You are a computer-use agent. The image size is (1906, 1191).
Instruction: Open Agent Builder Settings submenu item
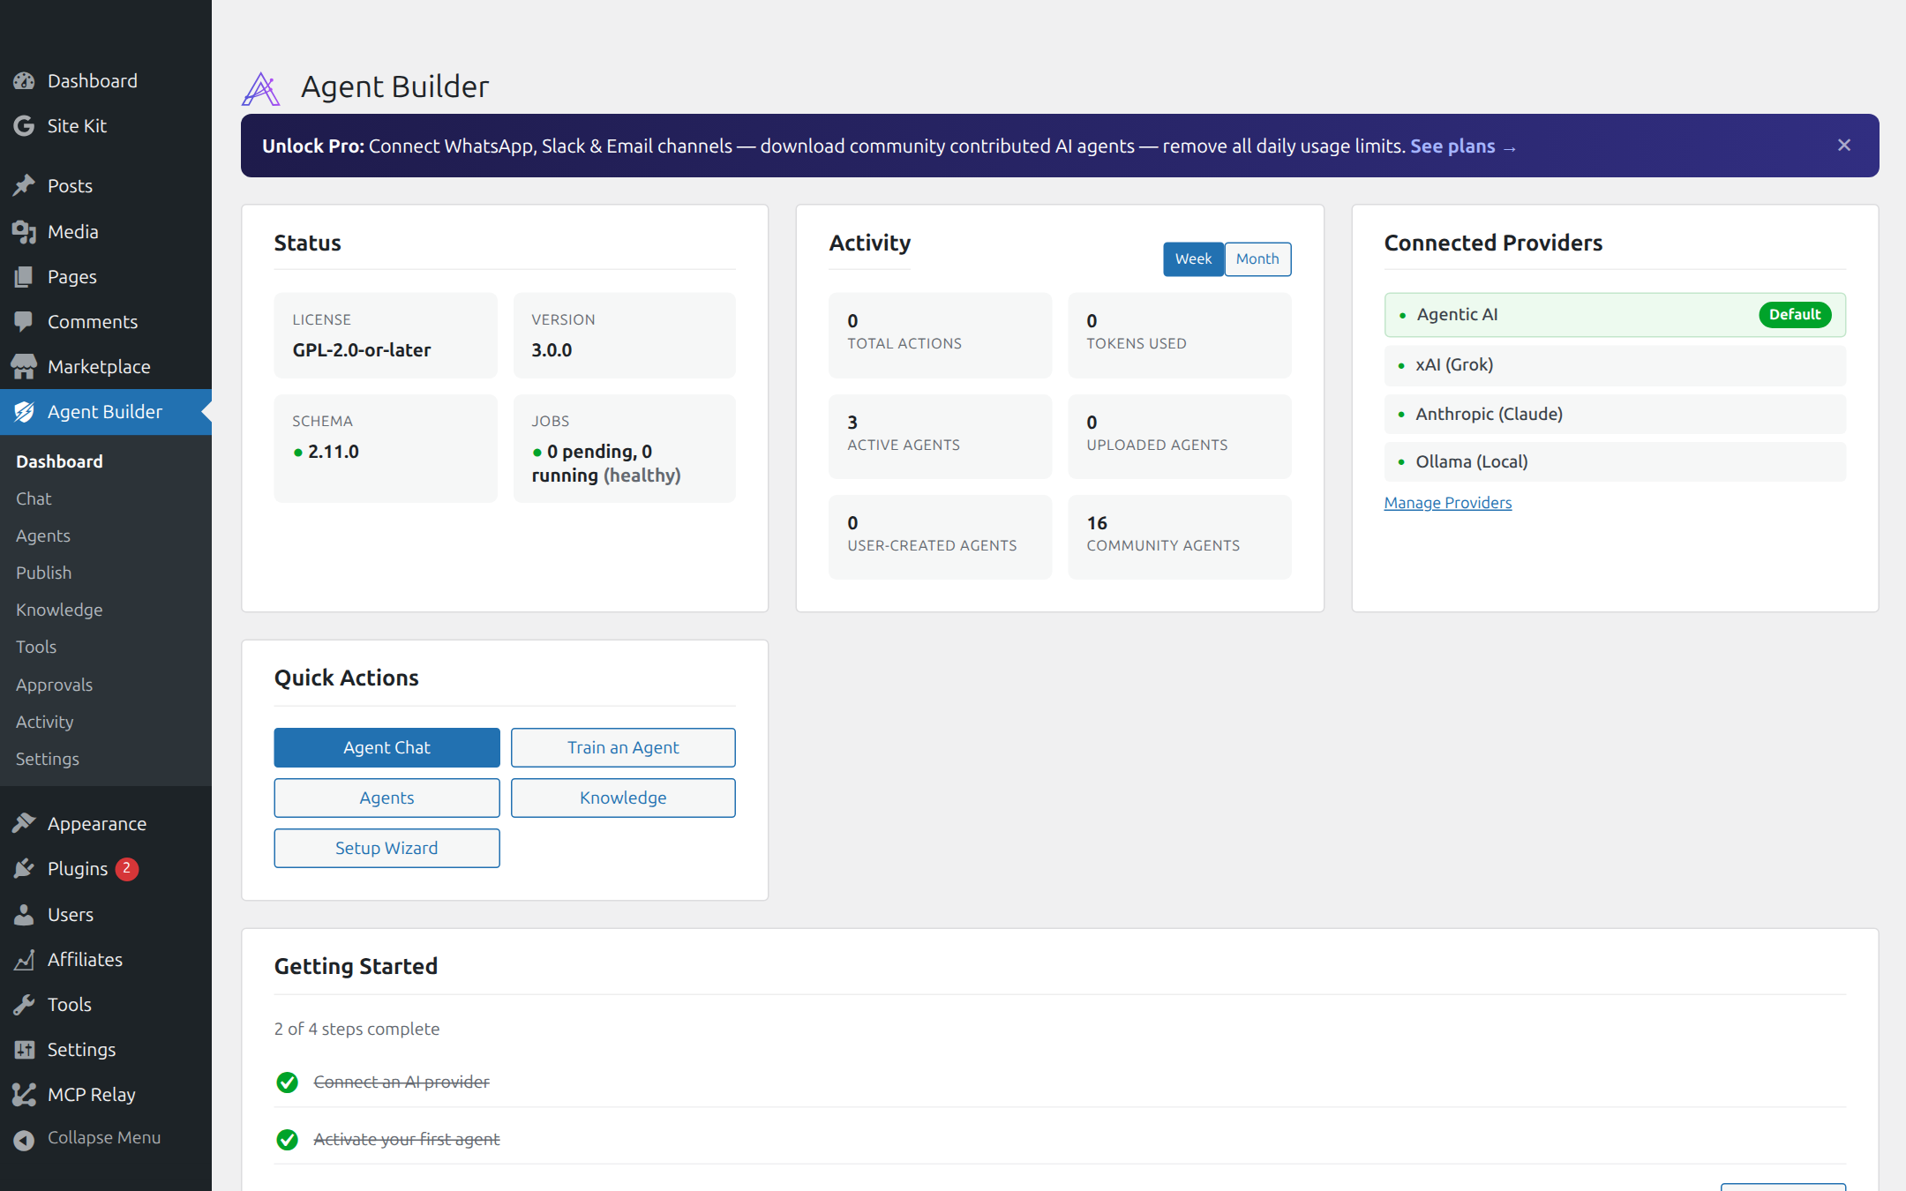[48, 760]
